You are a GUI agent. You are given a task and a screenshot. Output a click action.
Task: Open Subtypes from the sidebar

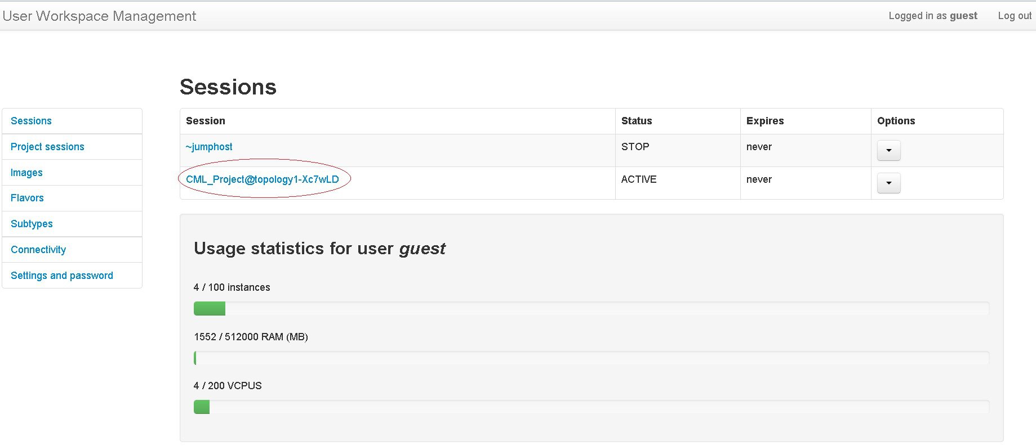click(32, 224)
